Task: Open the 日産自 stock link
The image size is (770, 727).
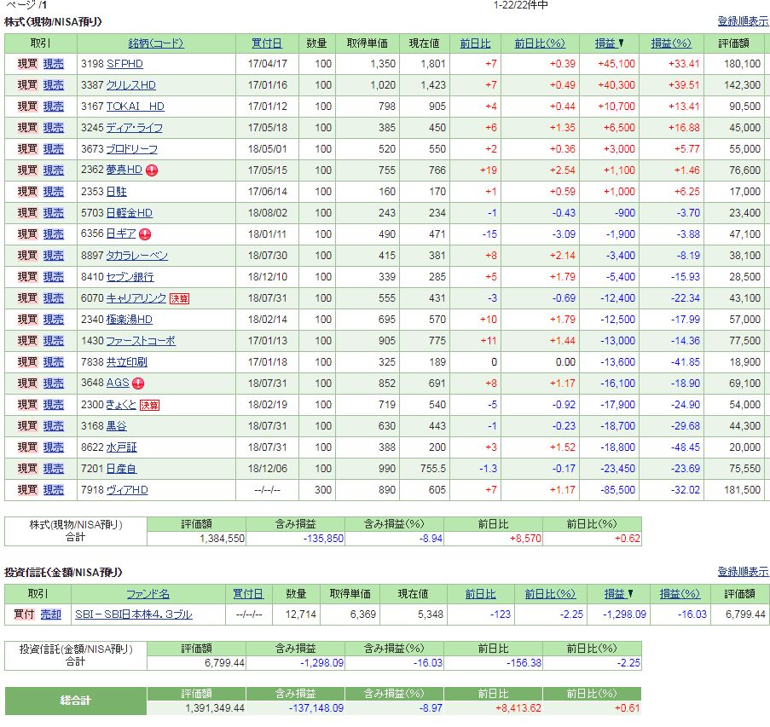Action: pyautogui.click(x=122, y=469)
